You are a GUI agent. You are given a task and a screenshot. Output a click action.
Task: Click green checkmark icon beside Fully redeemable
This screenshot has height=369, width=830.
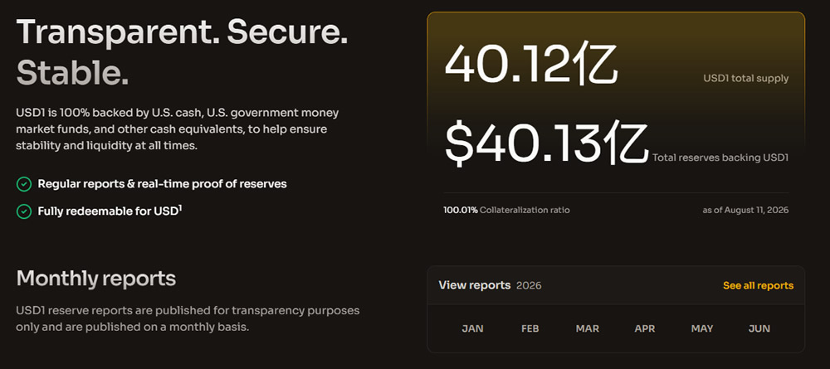[24, 211]
